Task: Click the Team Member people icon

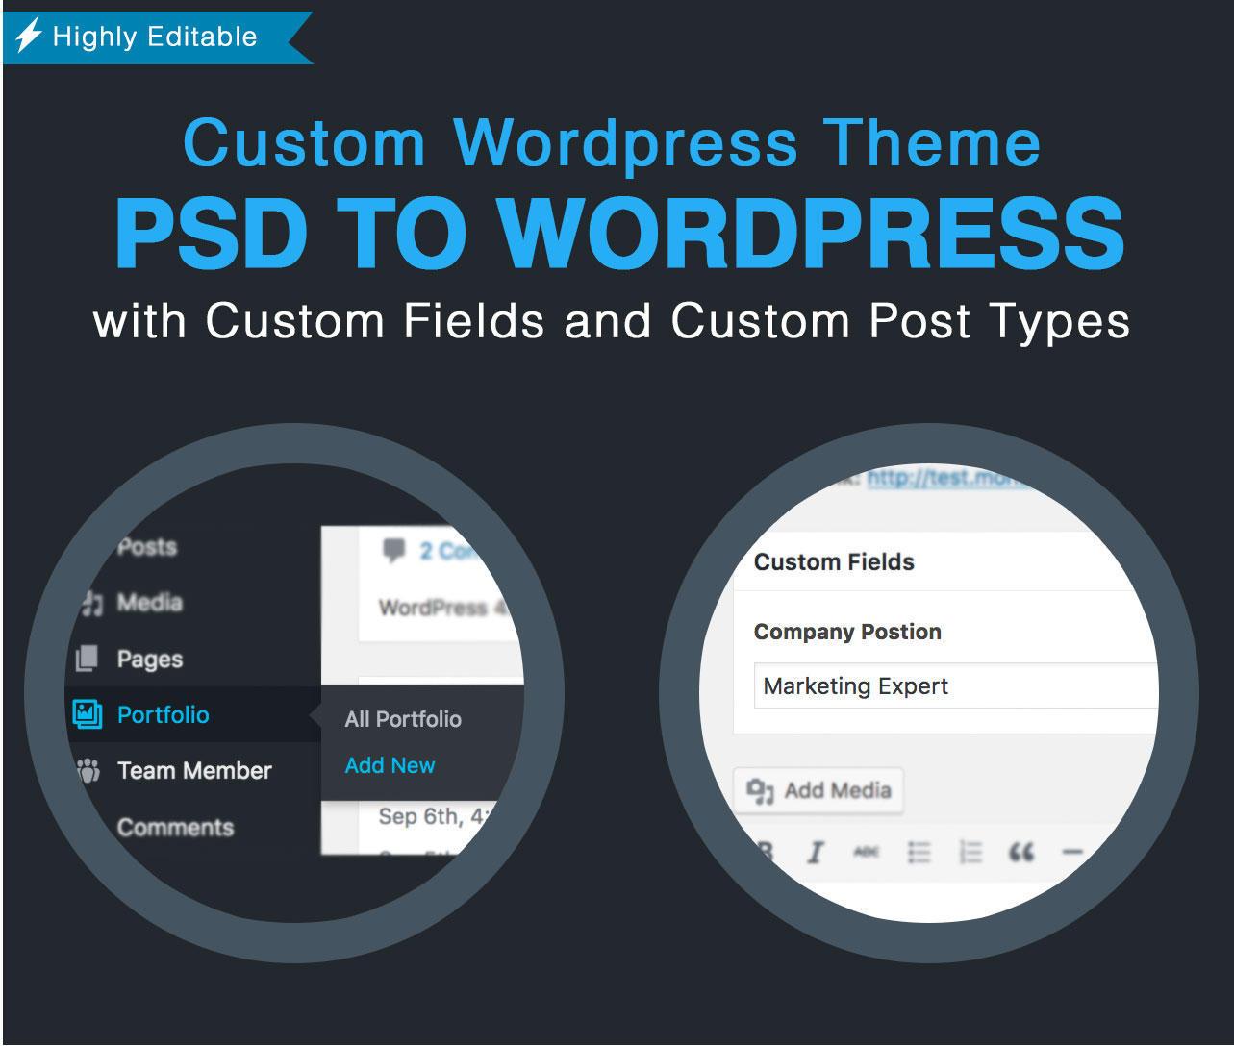Action: click(88, 770)
